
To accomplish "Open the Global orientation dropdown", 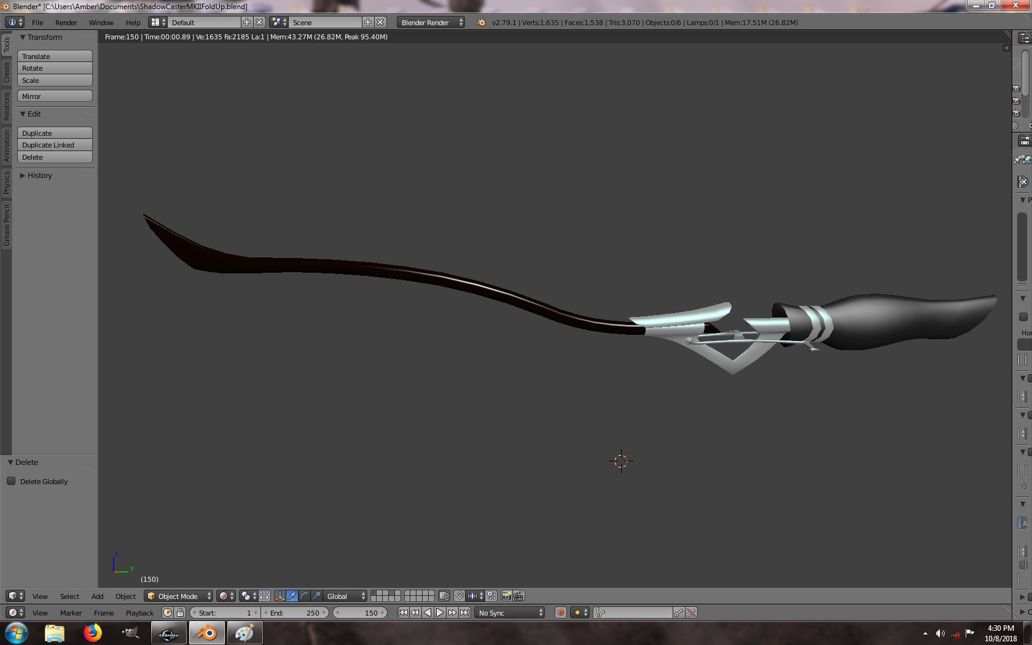I will pos(345,596).
